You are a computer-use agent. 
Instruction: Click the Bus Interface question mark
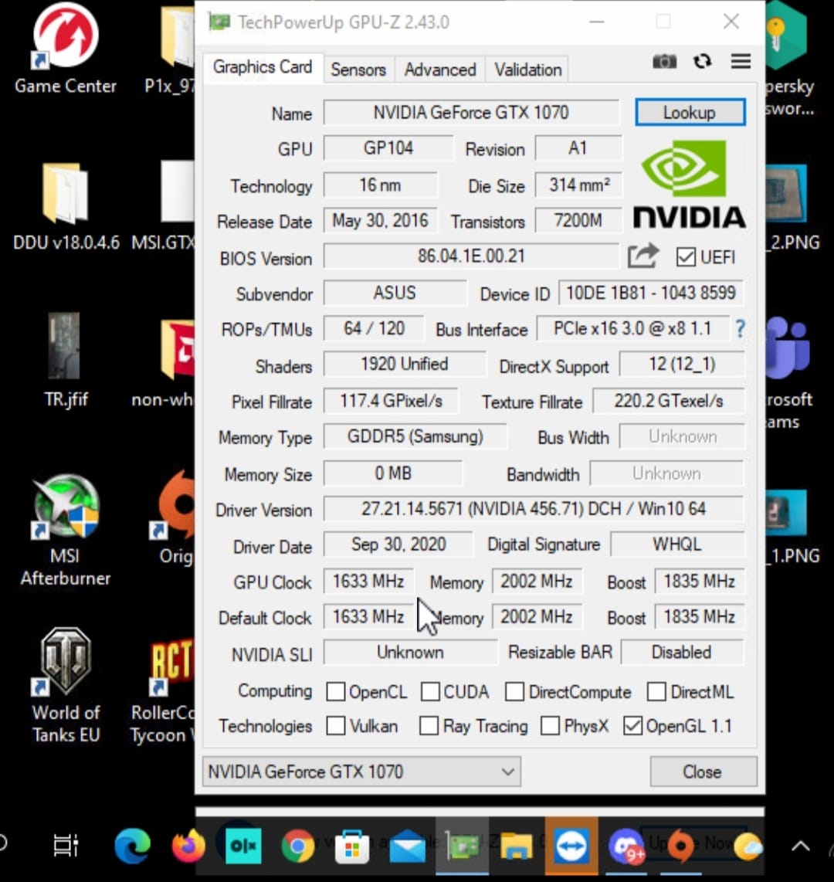click(x=740, y=328)
